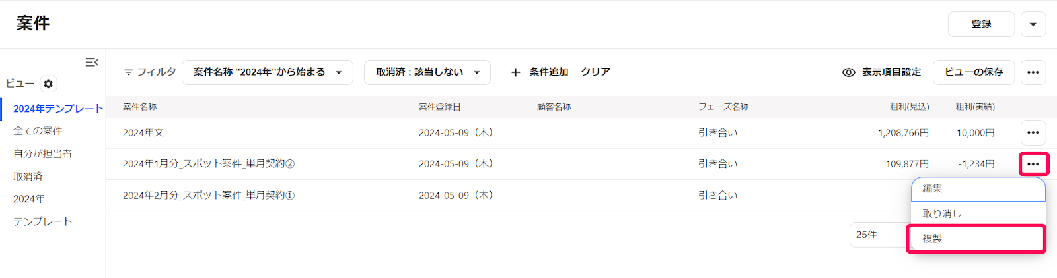Choose 編集 in the row menu

tap(978, 189)
